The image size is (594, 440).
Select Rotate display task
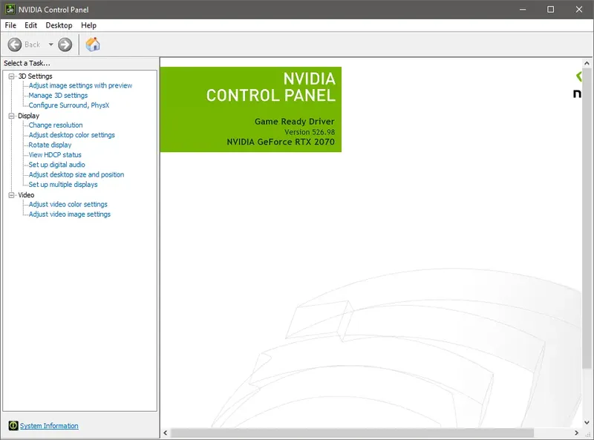point(50,145)
